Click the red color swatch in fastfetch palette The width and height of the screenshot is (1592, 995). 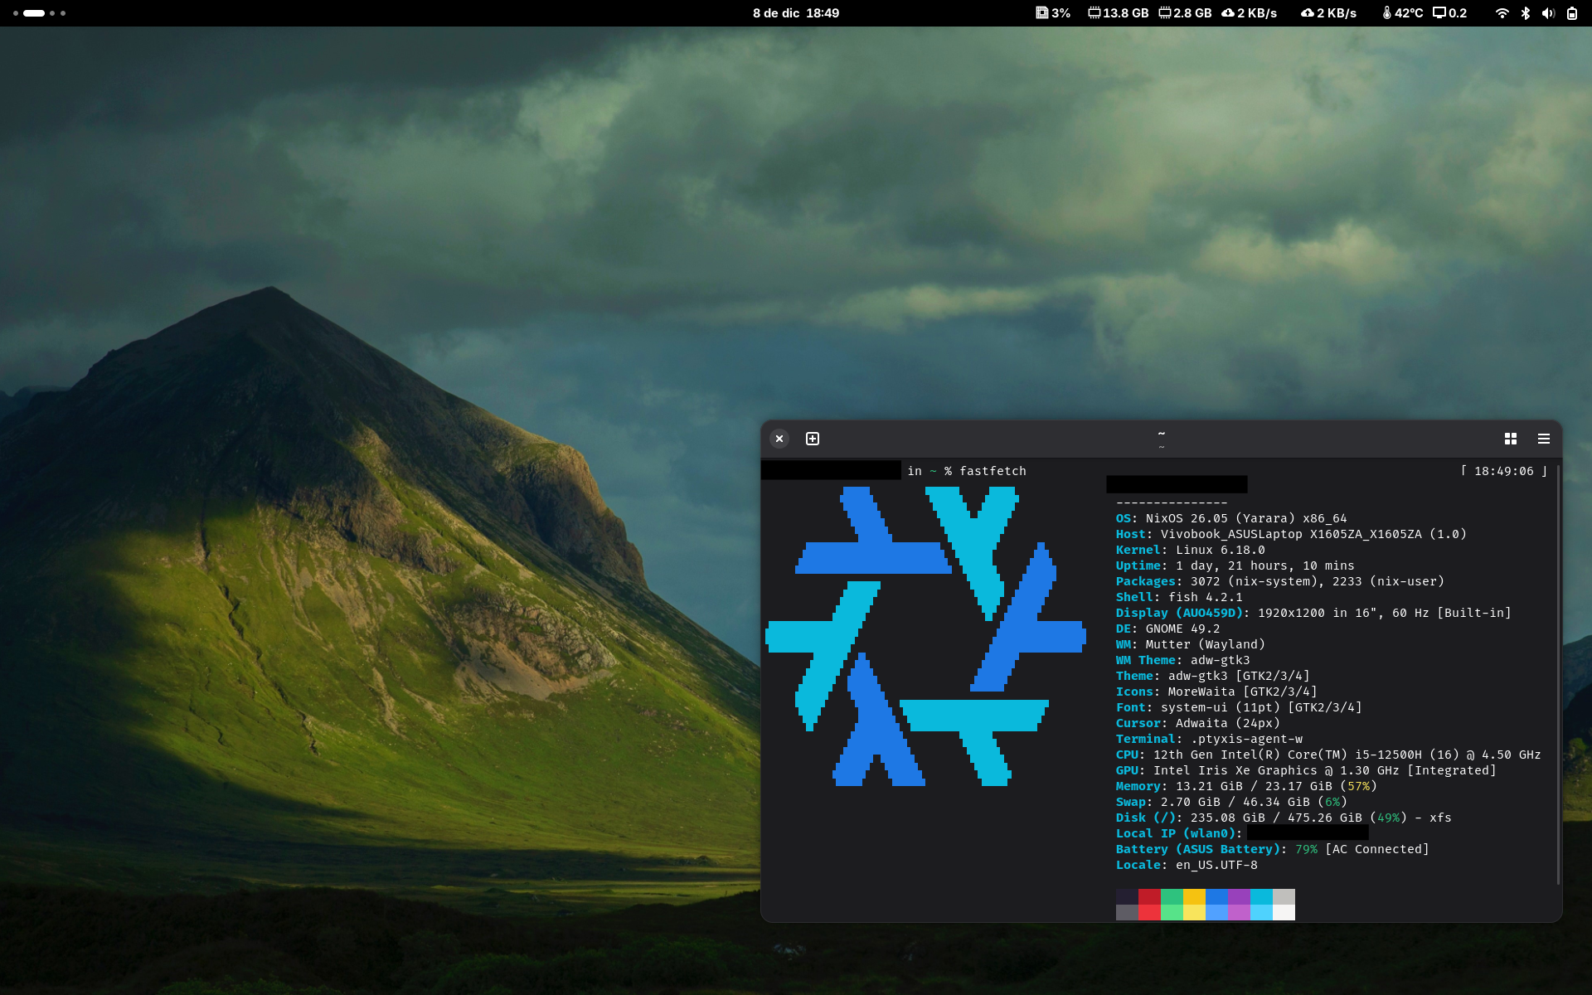pyautogui.click(x=1149, y=896)
